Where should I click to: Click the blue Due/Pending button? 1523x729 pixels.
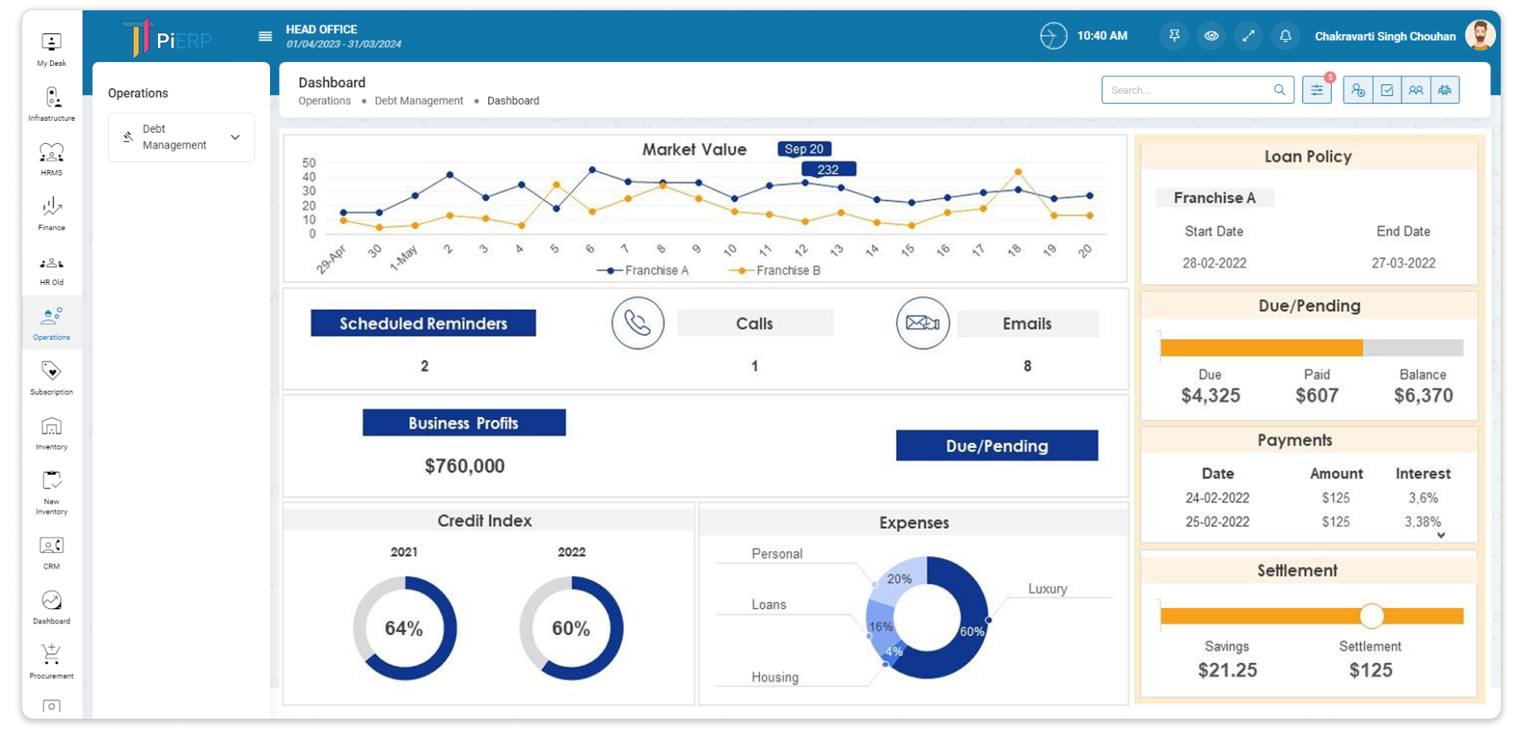[997, 445]
